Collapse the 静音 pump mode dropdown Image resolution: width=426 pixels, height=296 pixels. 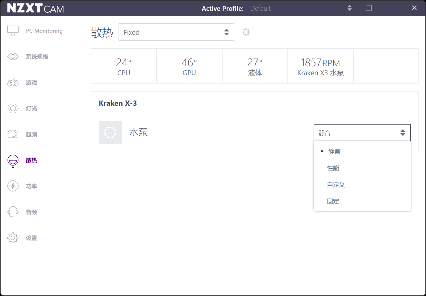click(x=362, y=133)
